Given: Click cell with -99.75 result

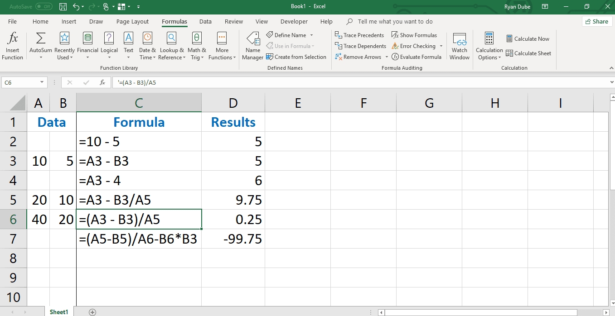Looking at the screenshot, I should coord(233,239).
